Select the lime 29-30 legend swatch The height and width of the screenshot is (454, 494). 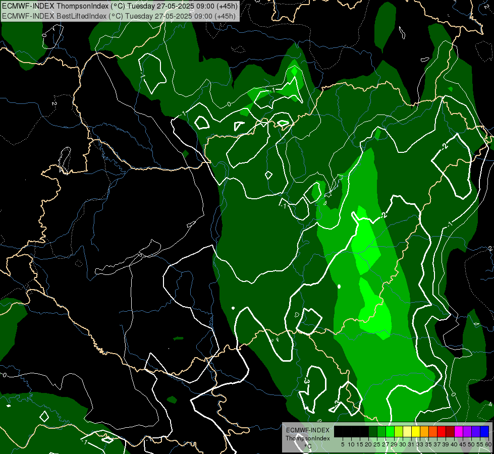(399, 432)
